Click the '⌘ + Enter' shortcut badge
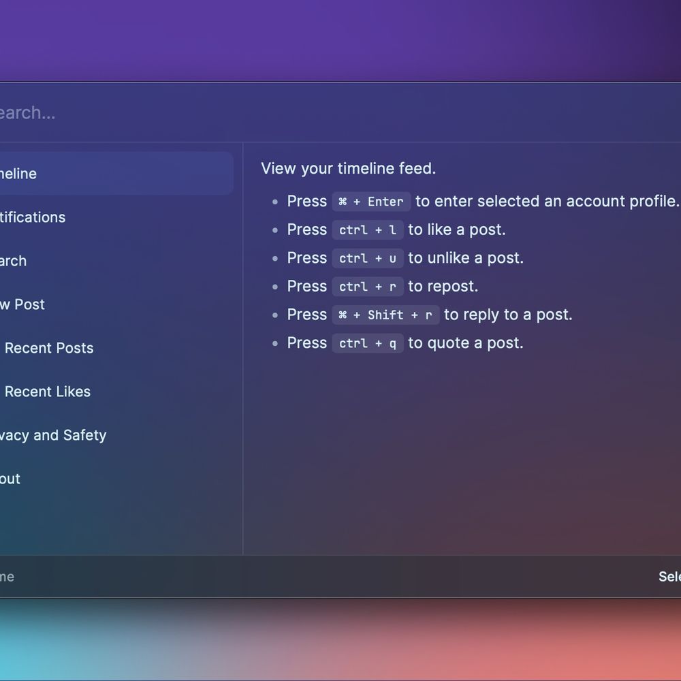Image resolution: width=681 pixels, height=681 pixels. point(371,202)
